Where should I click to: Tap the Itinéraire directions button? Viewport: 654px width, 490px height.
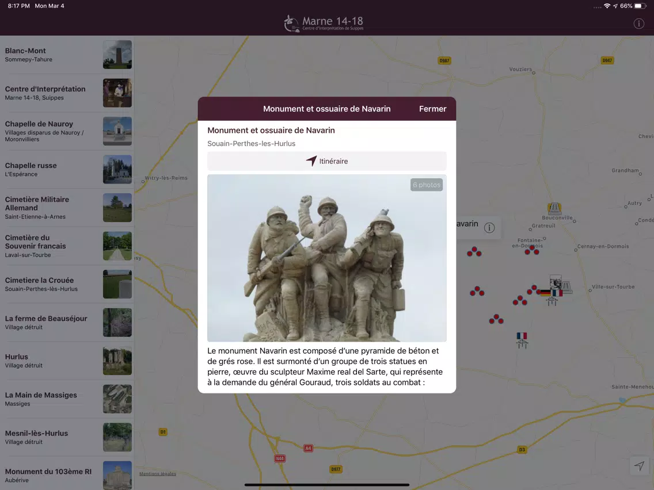click(327, 161)
